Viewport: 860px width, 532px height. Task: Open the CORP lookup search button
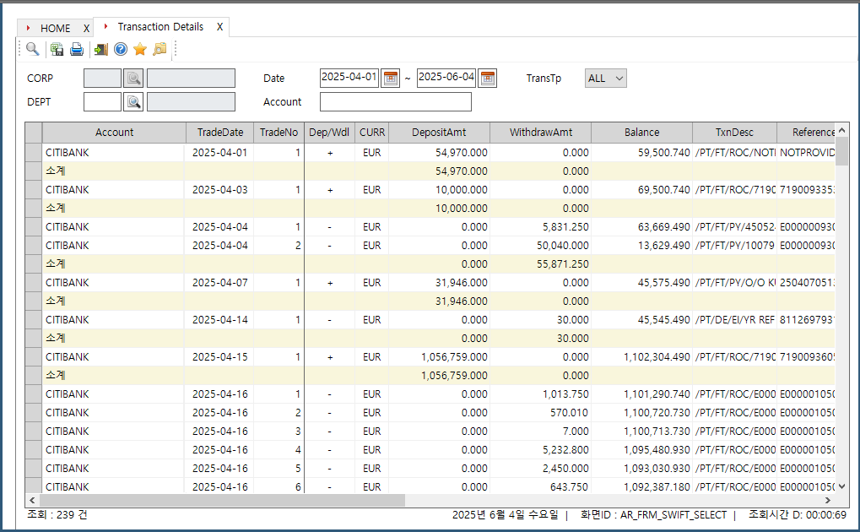tap(133, 79)
